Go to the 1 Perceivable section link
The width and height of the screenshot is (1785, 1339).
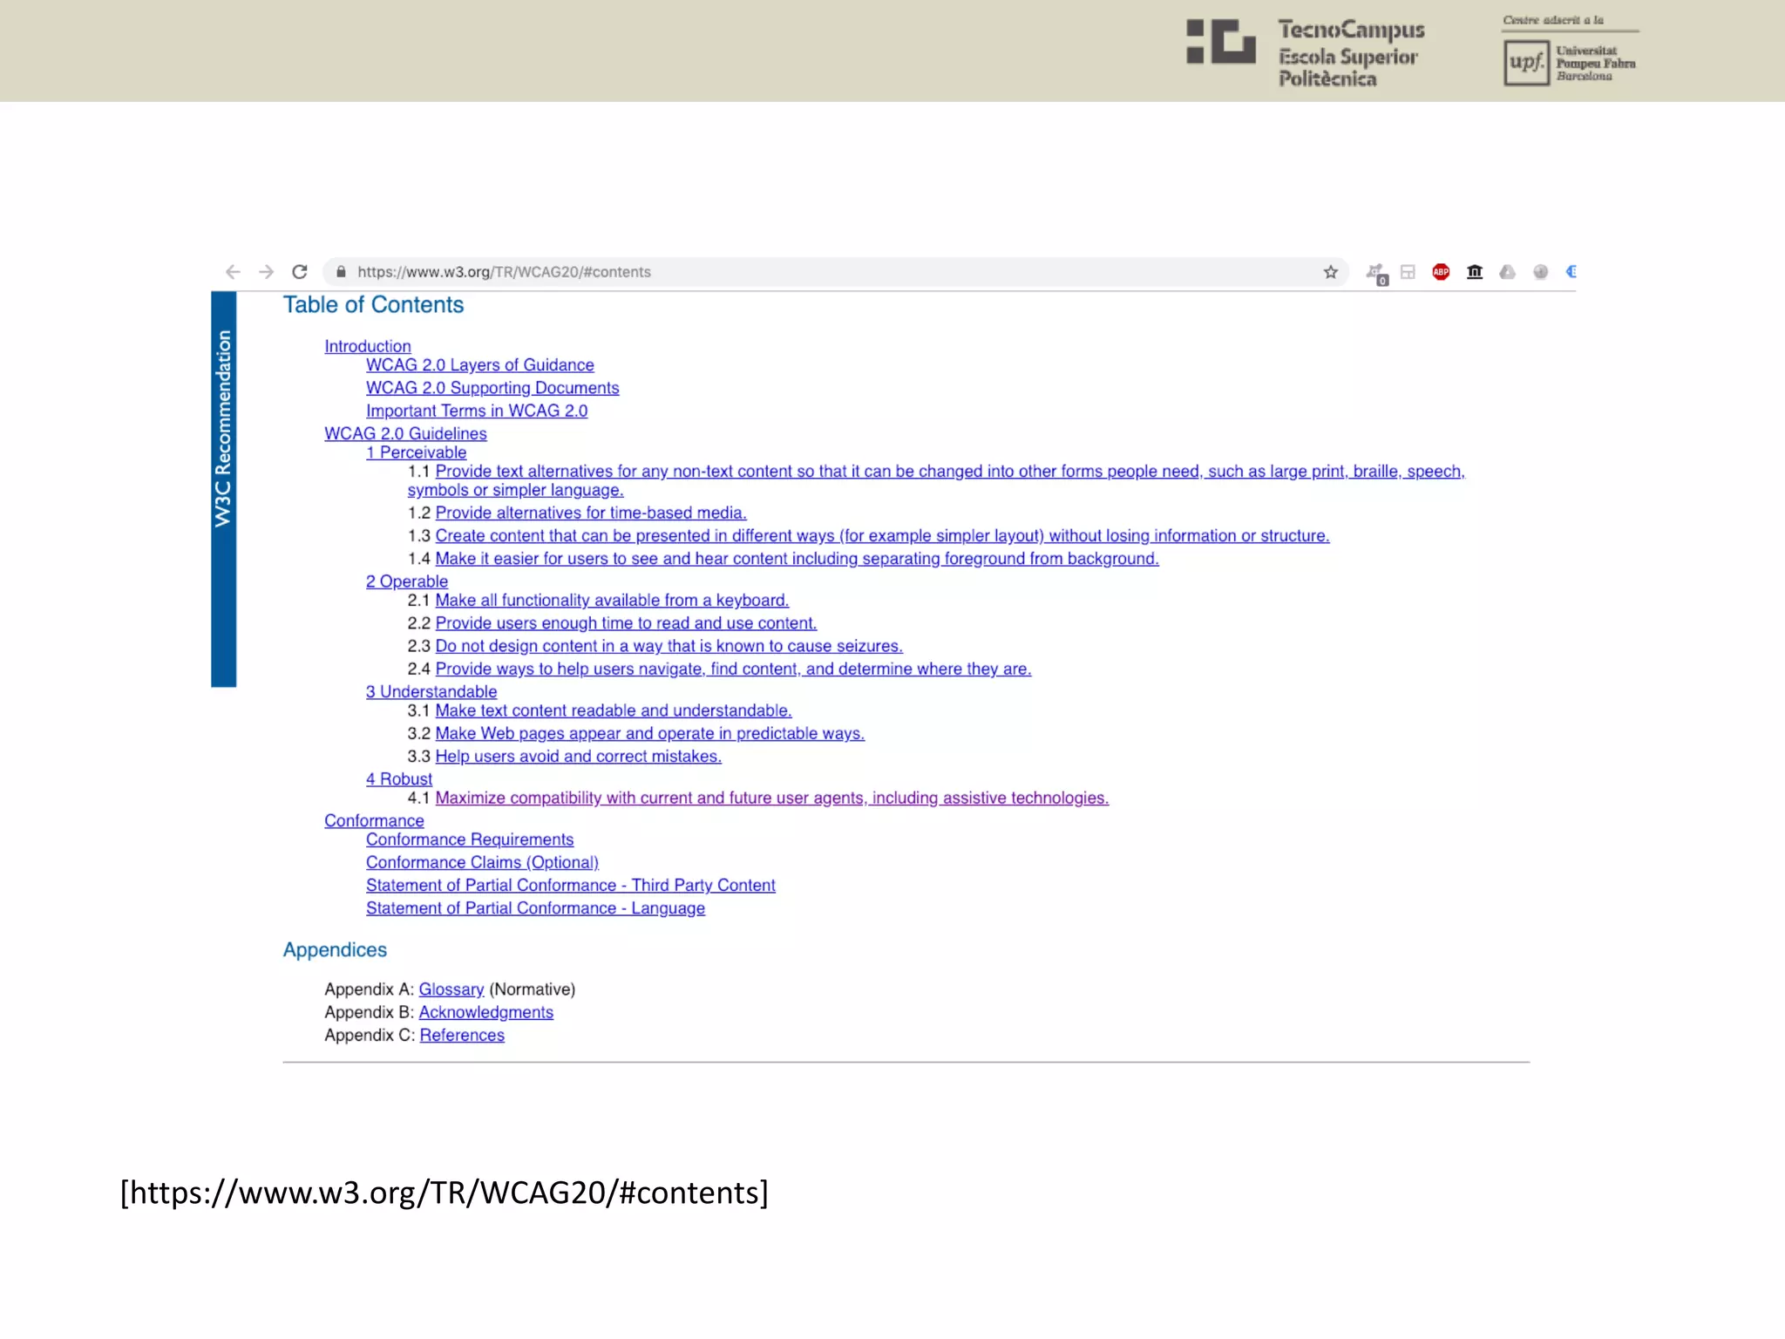point(416,452)
